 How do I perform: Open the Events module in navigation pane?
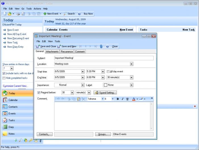[18, 113]
